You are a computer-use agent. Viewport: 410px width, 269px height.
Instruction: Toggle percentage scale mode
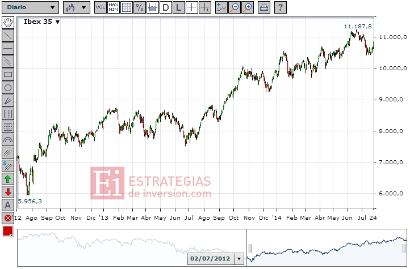click(x=140, y=7)
